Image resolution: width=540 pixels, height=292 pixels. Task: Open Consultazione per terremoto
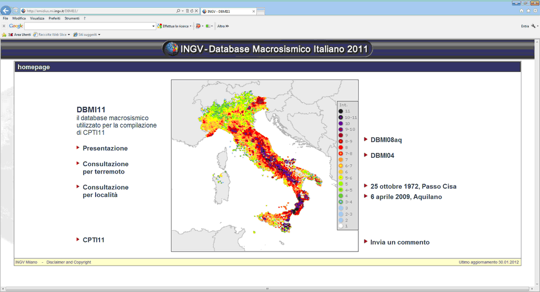point(105,168)
